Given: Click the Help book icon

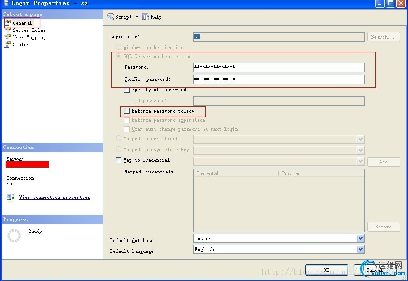Looking at the screenshot, I should click(x=146, y=17).
